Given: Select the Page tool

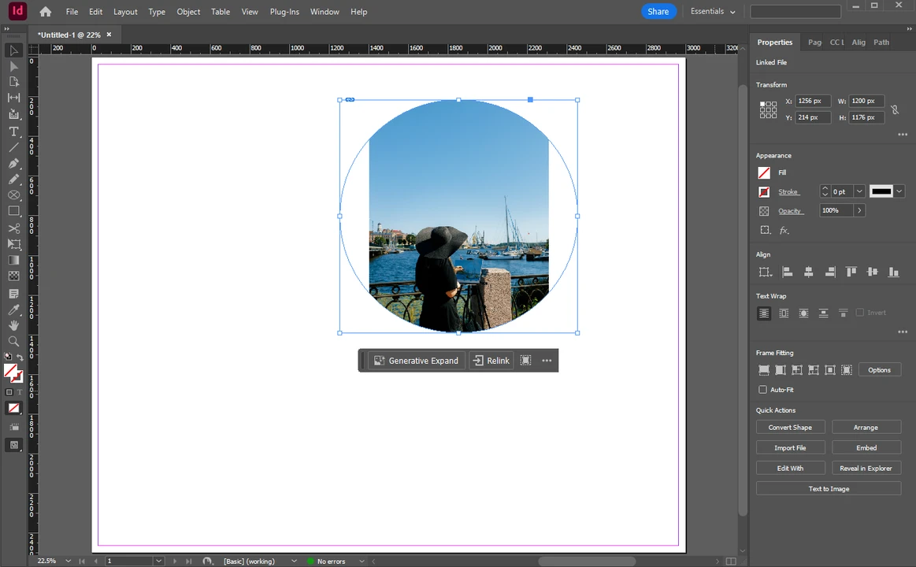Looking at the screenshot, I should [x=13, y=82].
